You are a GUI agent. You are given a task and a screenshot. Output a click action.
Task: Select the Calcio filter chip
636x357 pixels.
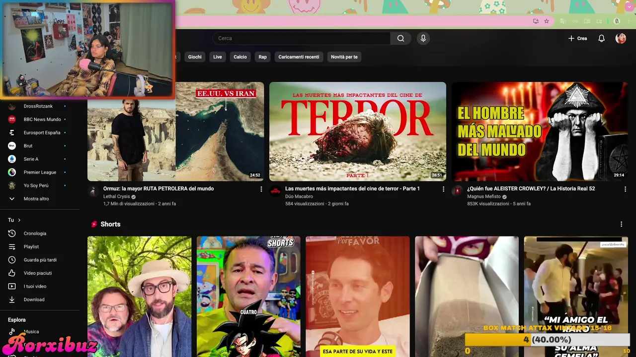pos(240,57)
